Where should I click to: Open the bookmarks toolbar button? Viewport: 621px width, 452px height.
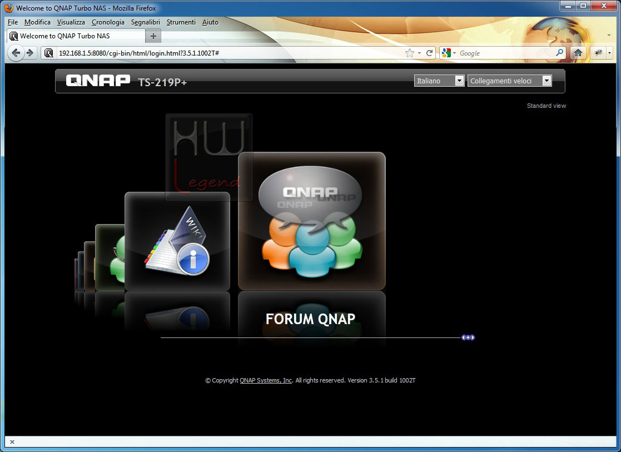tap(598, 53)
